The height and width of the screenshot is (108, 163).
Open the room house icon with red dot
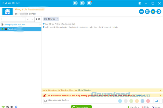tap(89, 3)
